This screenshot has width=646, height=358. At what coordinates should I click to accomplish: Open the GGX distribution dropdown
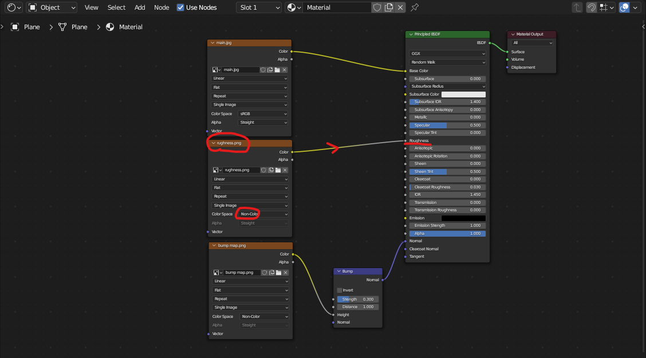pos(447,53)
